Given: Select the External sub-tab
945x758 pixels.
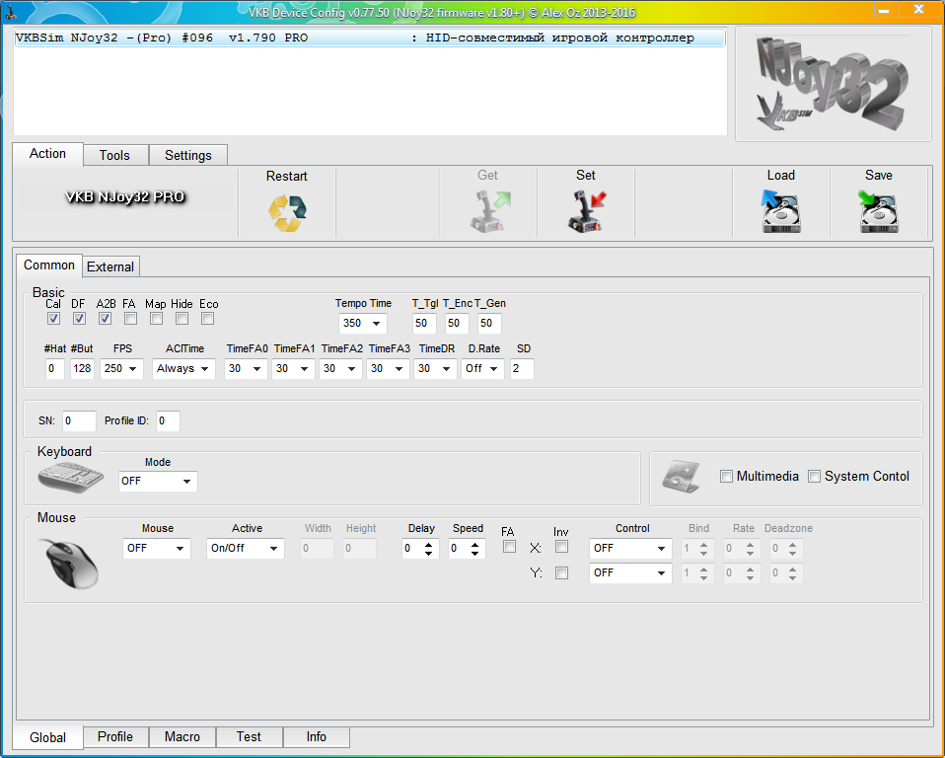Looking at the screenshot, I should pos(110,266).
